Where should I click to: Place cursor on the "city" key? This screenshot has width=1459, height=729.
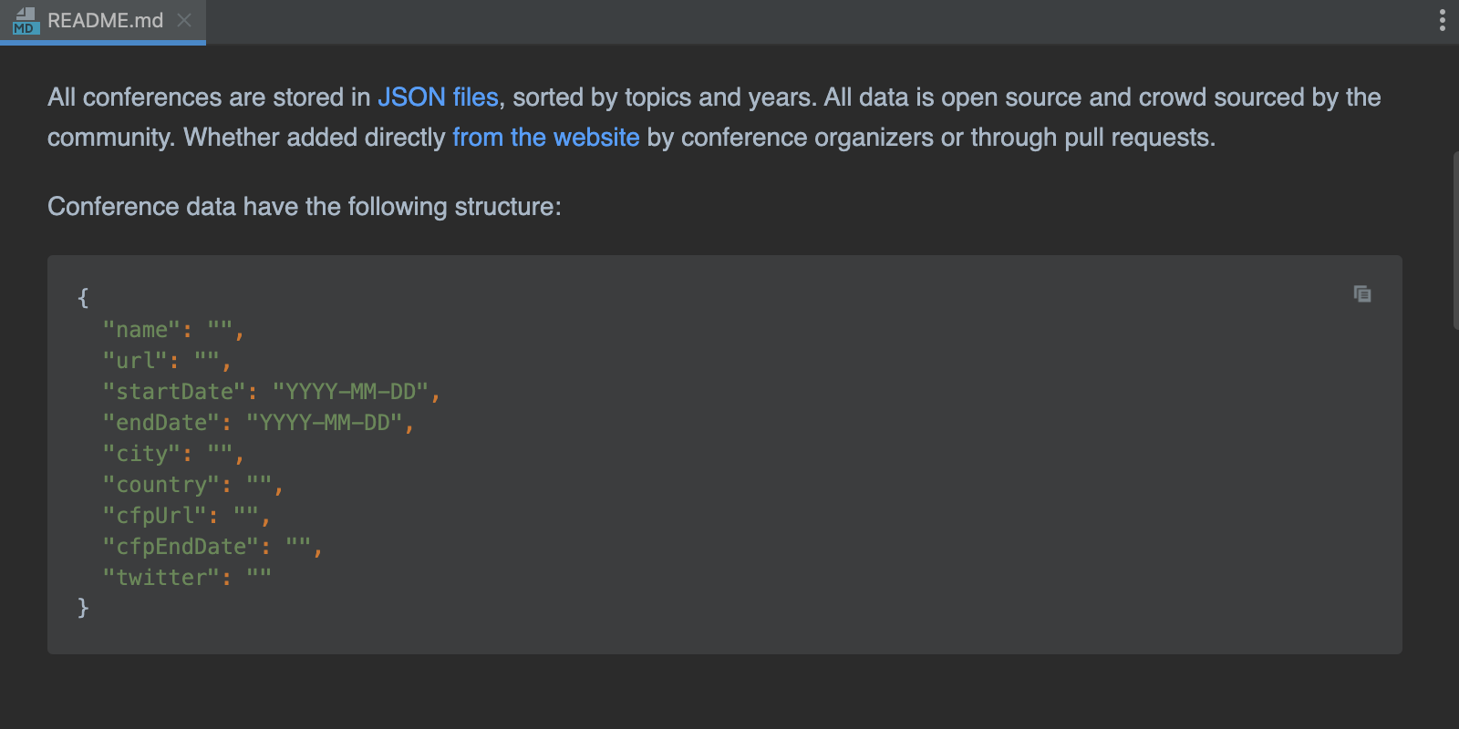[141, 454]
